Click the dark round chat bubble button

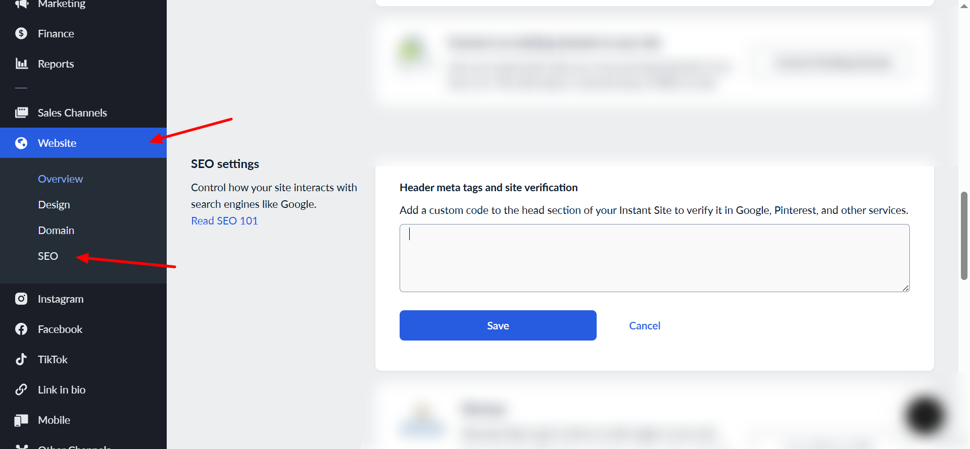(x=925, y=416)
